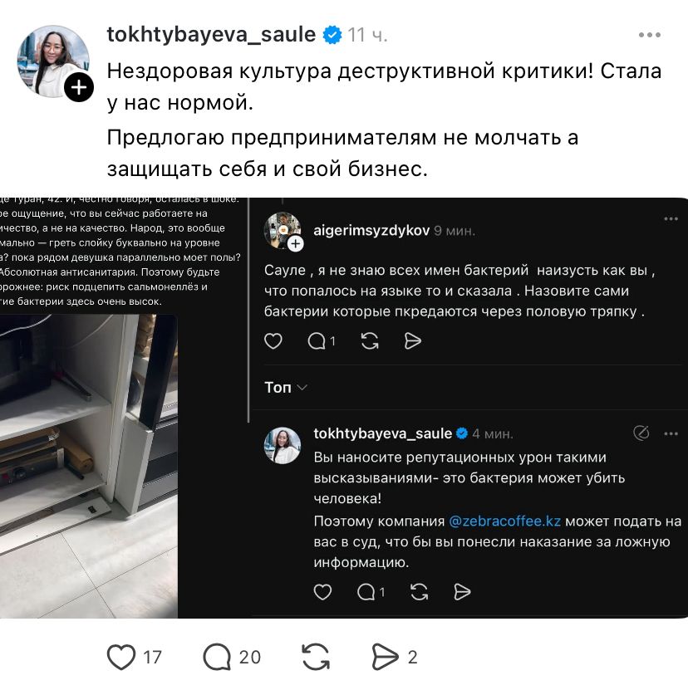This screenshot has height=695, width=688.
Task: Like the main post with heart icon showing 17
Action: pos(121,657)
